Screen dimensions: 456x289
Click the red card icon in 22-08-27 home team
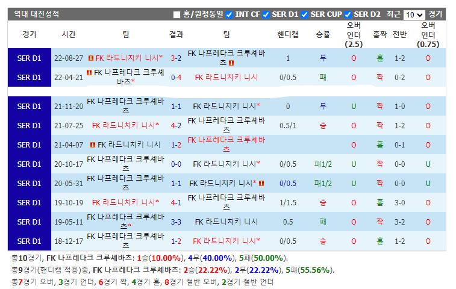click(x=91, y=58)
